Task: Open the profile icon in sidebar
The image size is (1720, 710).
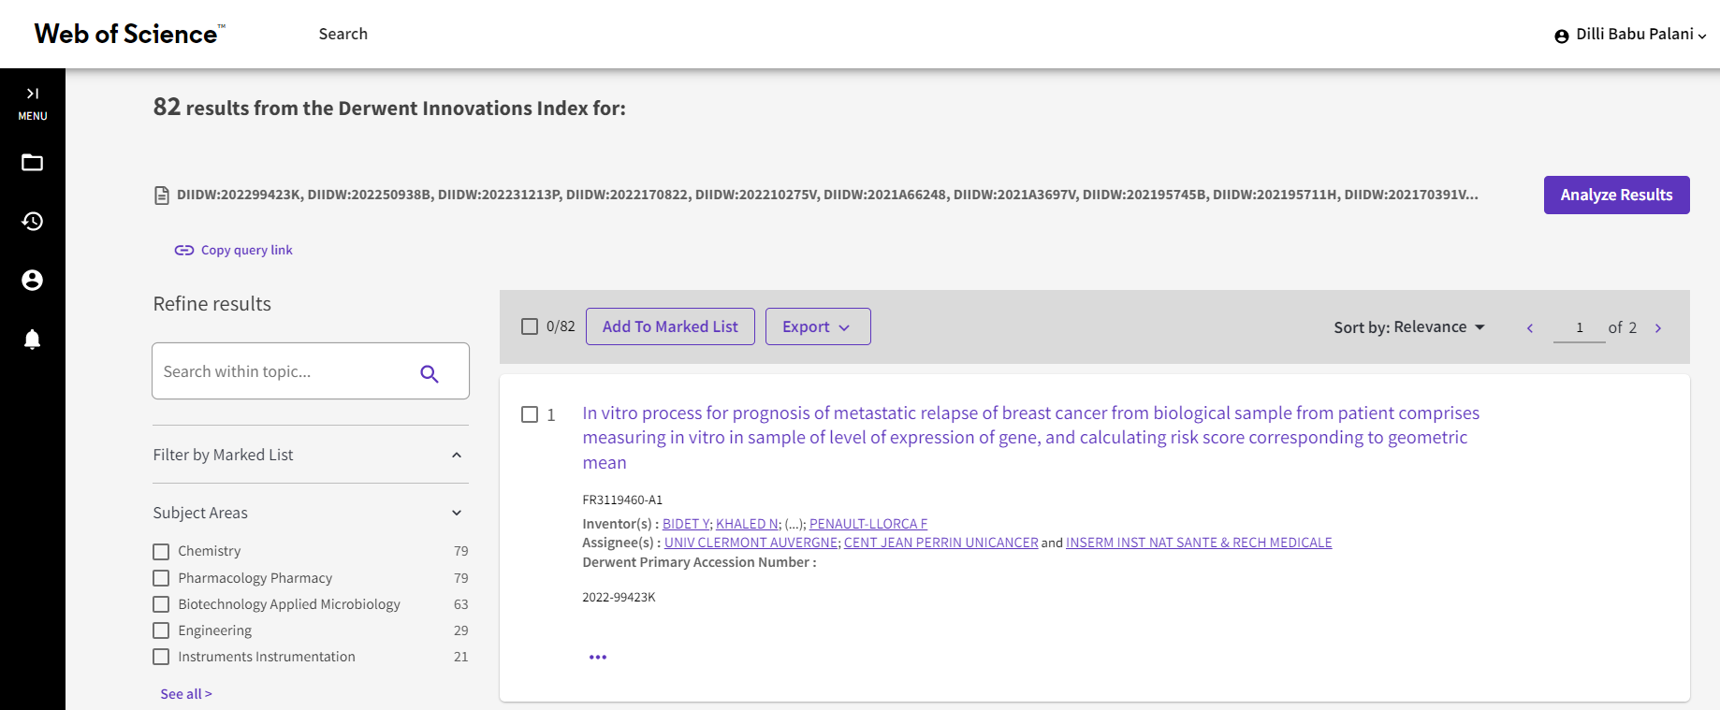Action: pos(33,280)
